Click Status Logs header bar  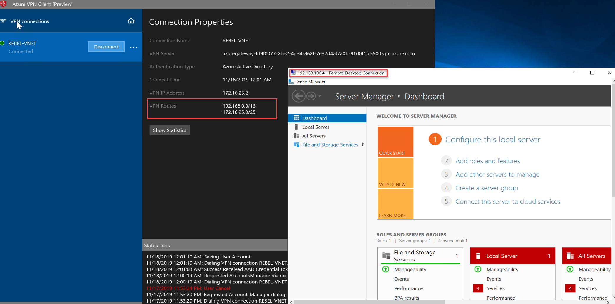click(215, 245)
